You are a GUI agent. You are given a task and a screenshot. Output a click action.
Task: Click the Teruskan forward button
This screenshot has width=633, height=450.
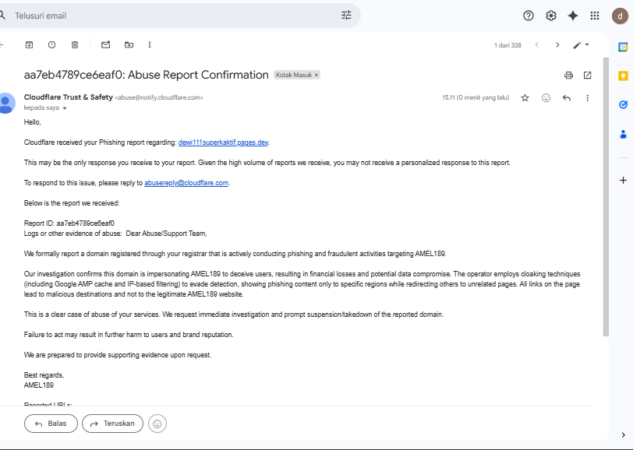pyautogui.click(x=112, y=424)
